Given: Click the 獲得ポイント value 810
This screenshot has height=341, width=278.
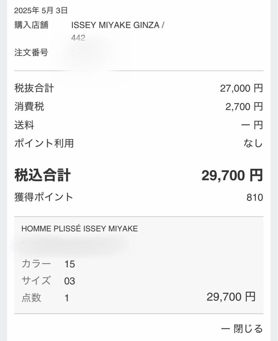Looking at the screenshot, I should click(255, 198).
